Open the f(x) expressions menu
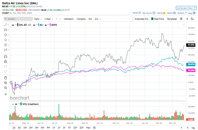The image size is (198, 130). (90, 19)
